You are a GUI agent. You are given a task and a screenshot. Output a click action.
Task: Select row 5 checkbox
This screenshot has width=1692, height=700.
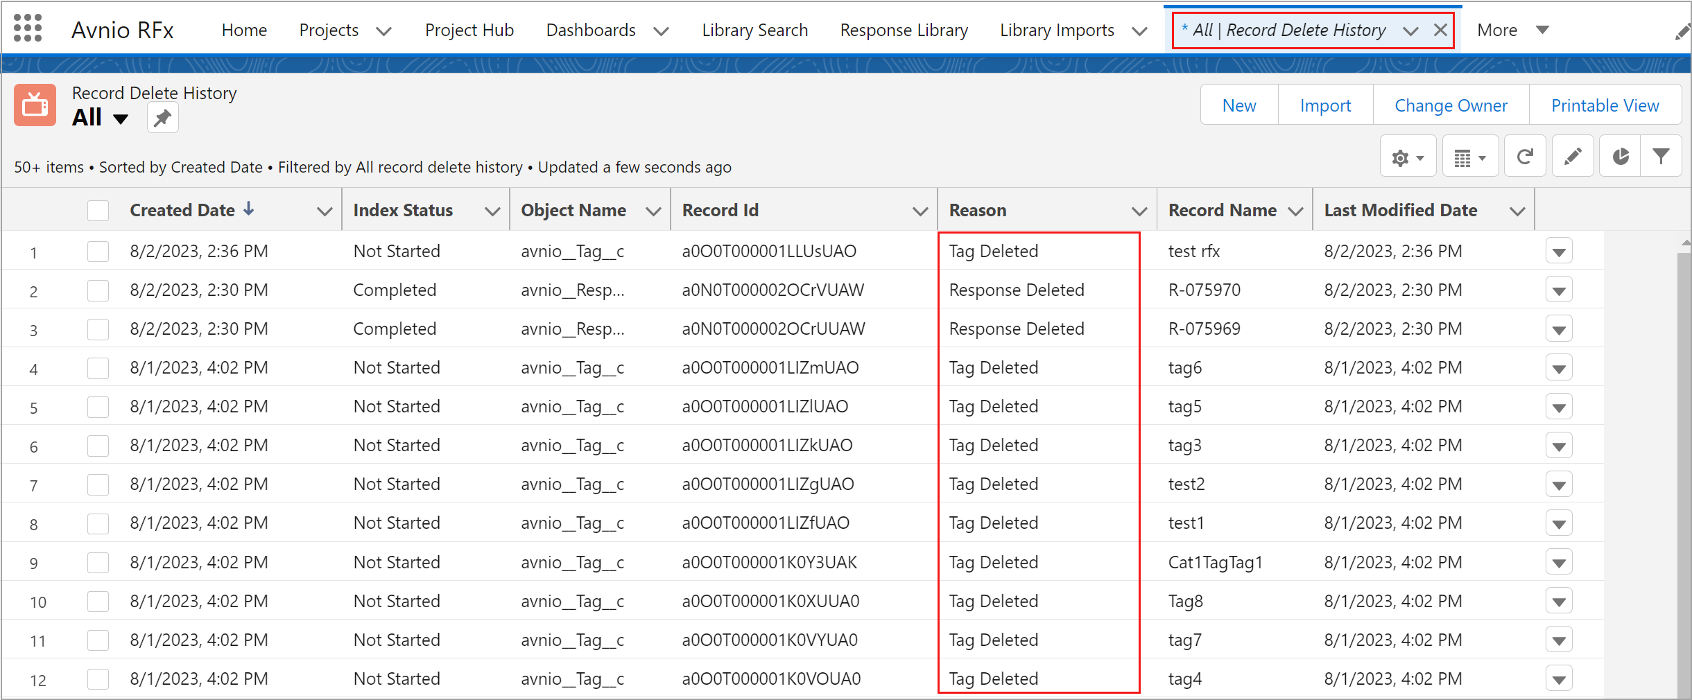(98, 407)
